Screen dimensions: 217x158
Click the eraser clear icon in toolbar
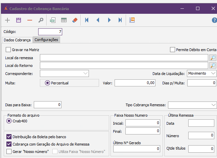[x=75, y=20]
